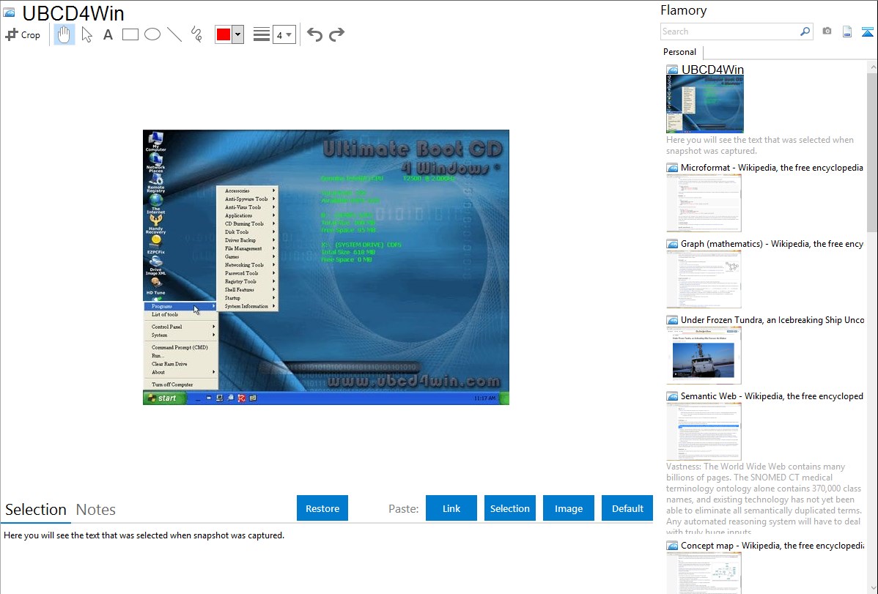Click the sidebar scrollbar thumb
Image resolution: width=878 pixels, height=594 pixels.
872,151
